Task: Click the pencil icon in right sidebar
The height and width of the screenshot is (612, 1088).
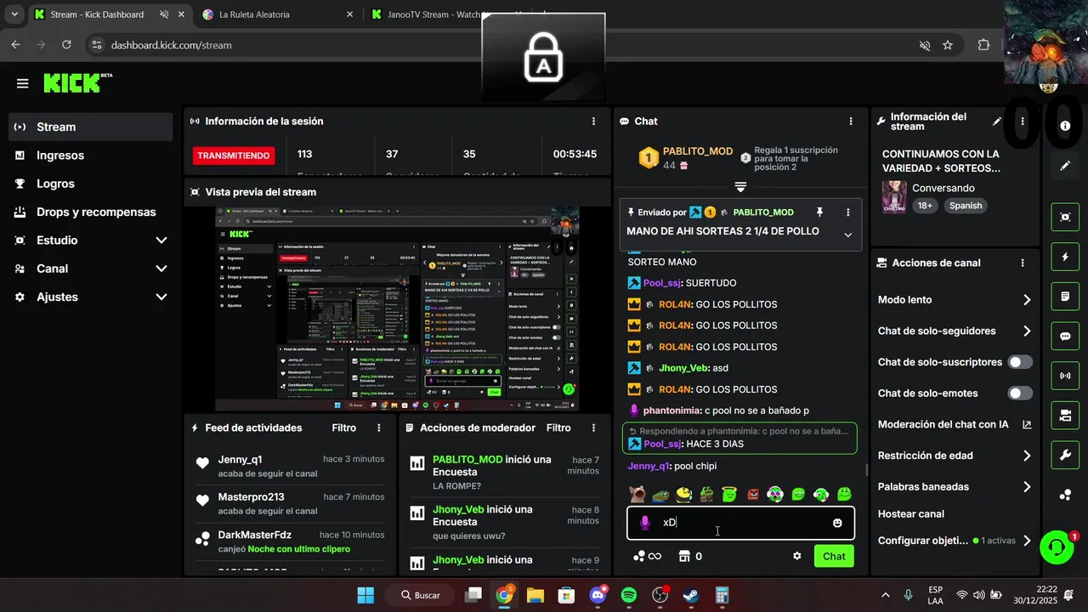Action: [1065, 166]
